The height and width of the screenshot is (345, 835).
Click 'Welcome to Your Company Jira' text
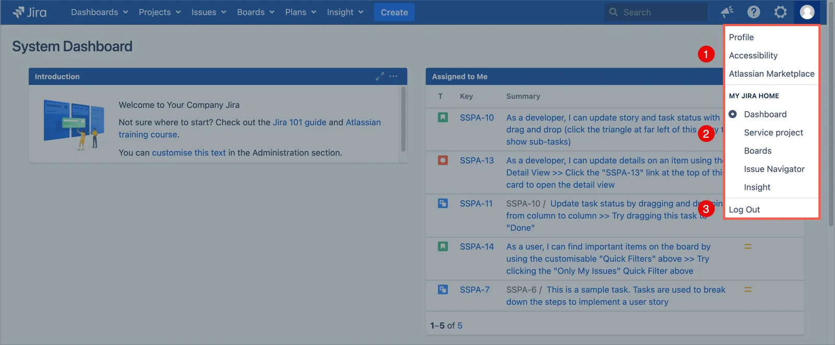(x=179, y=104)
